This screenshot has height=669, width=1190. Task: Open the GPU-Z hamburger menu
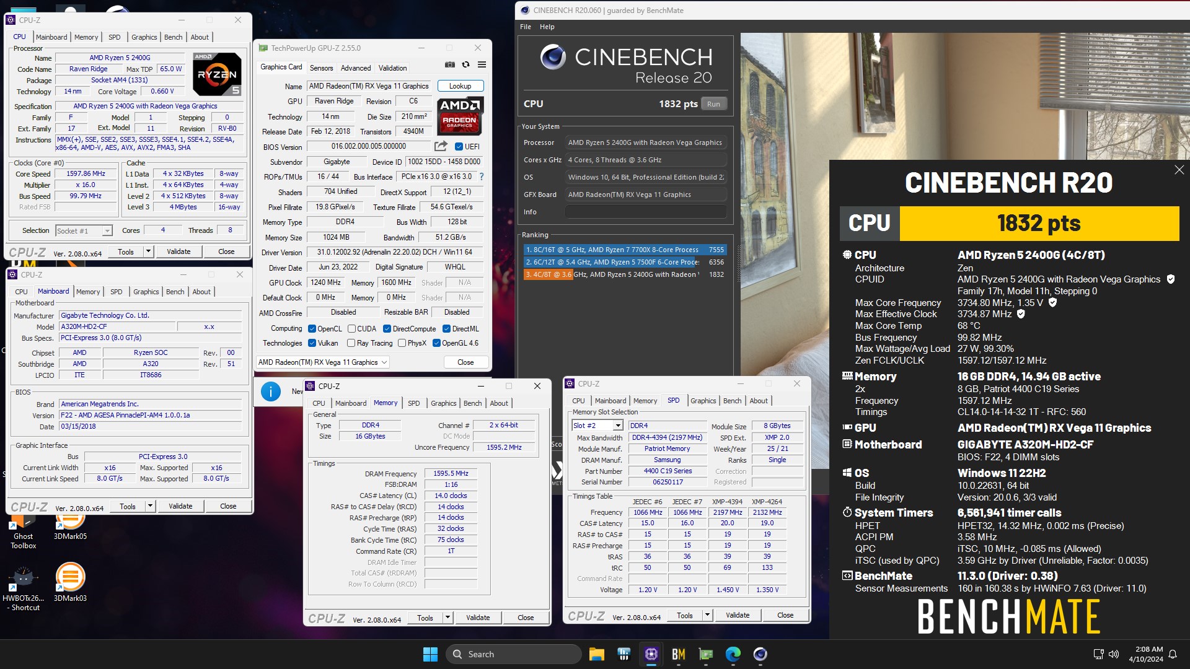tap(482, 64)
